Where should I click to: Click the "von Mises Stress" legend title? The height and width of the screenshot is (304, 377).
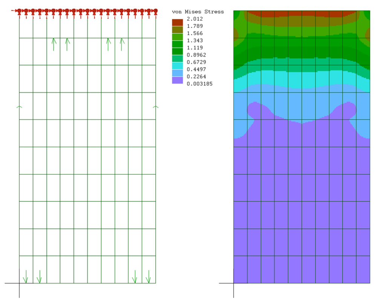pos(198,12)
